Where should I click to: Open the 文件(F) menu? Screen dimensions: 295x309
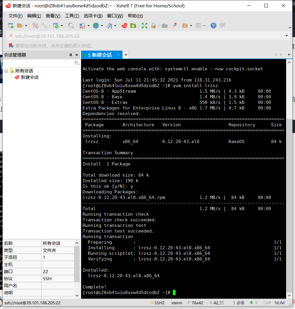coord(15,16)
